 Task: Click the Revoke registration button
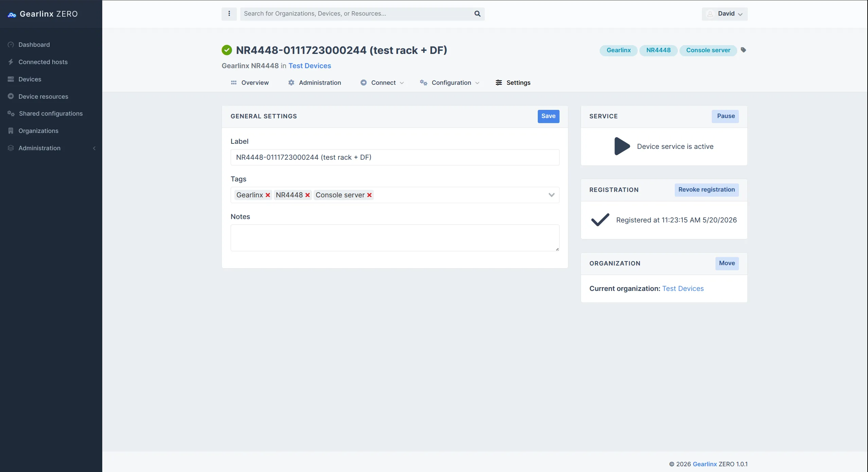(707, 190)
